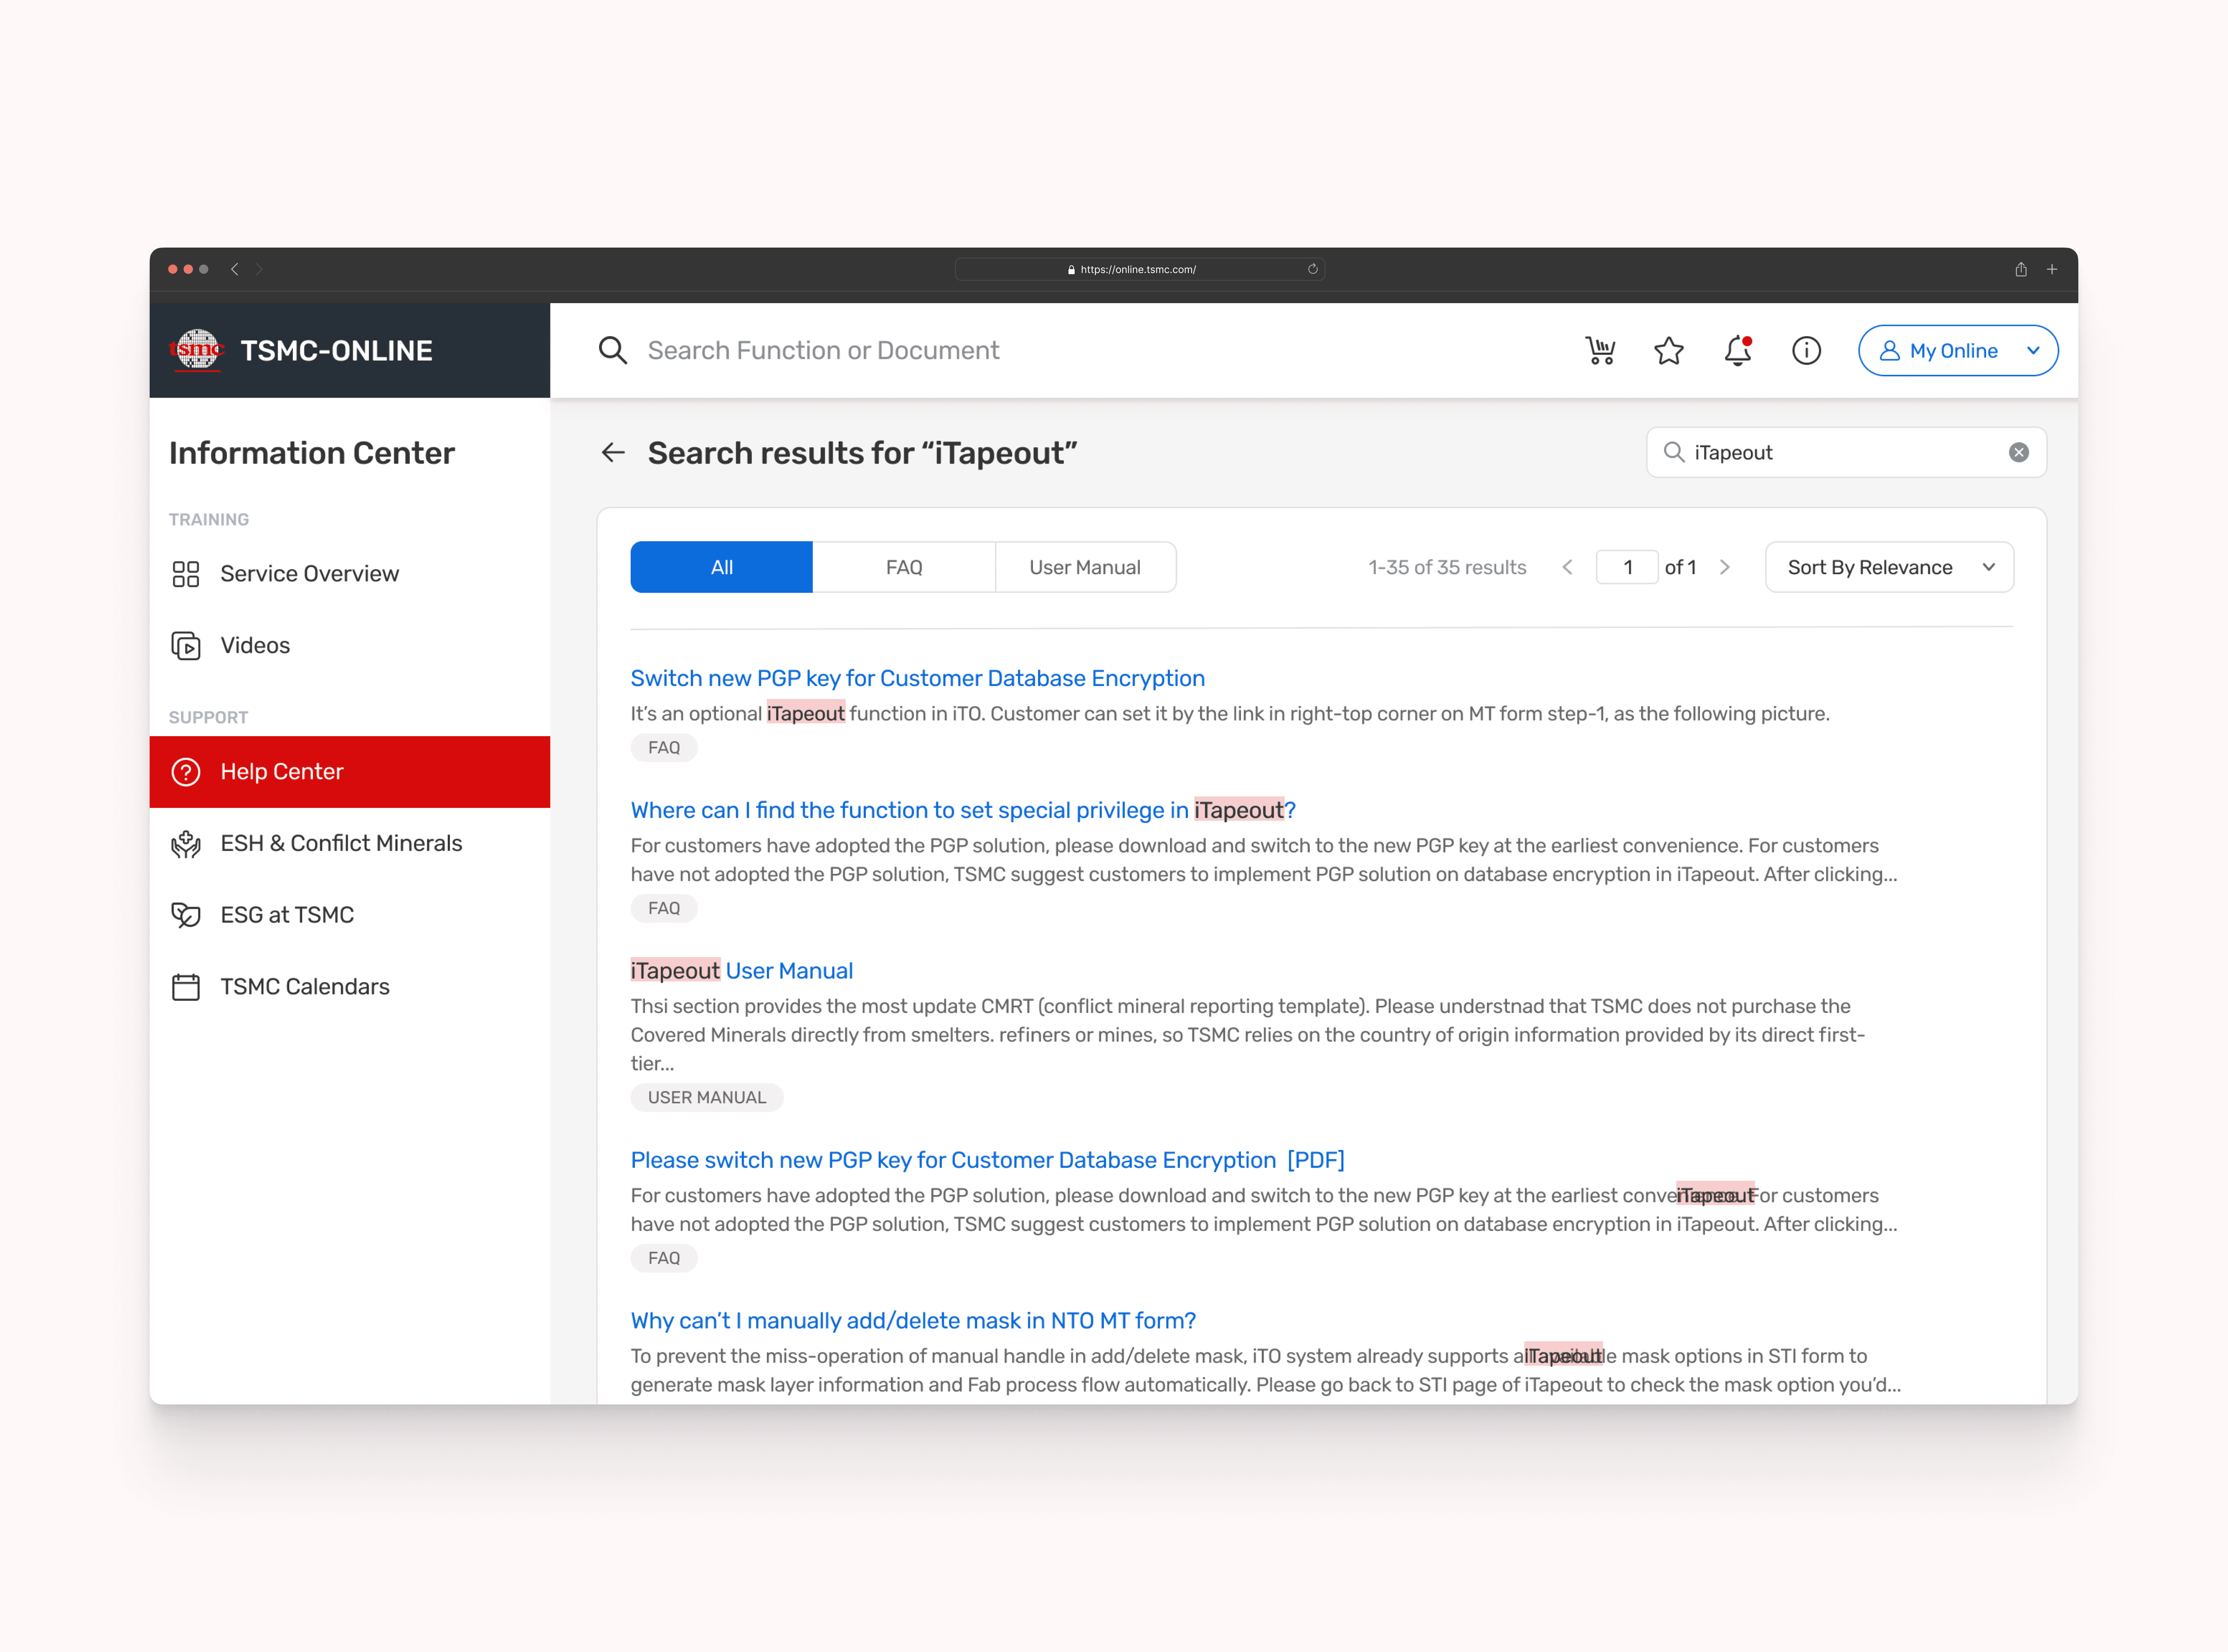Click the top search magnifier icon

(x=612, y=350)
